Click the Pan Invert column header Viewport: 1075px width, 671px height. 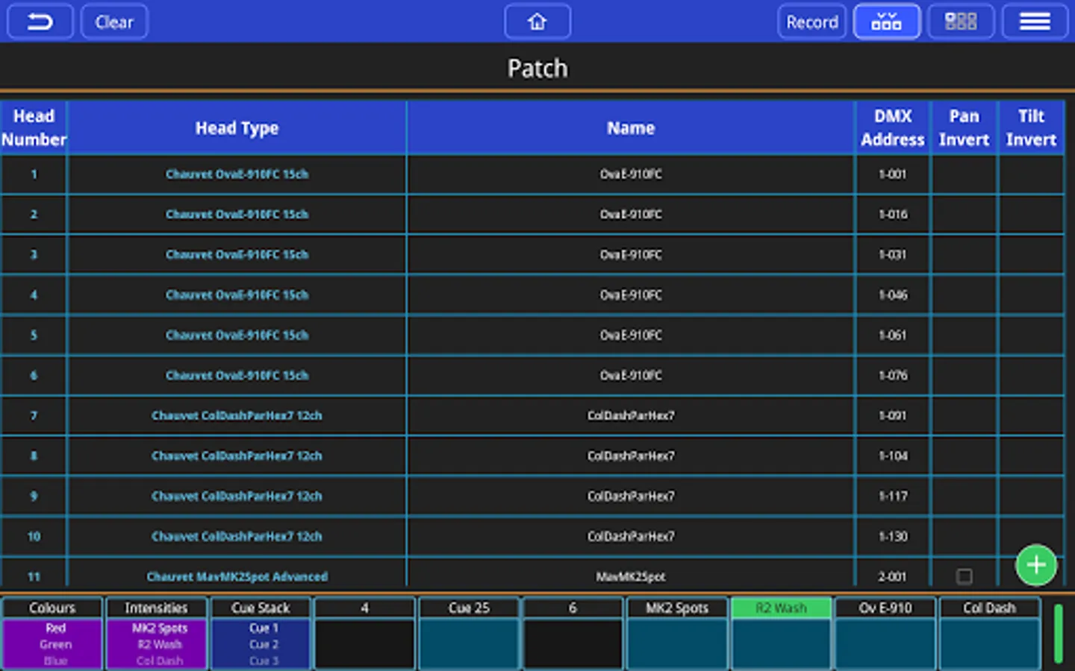click(964, 127)
